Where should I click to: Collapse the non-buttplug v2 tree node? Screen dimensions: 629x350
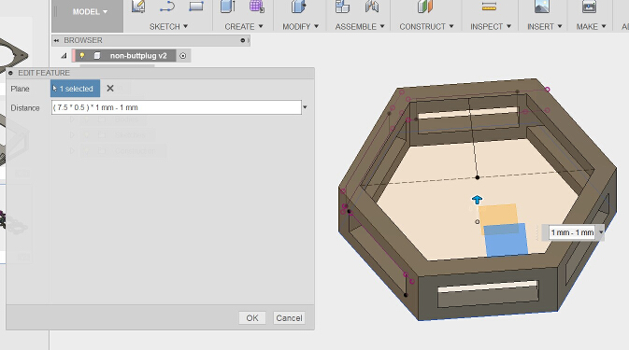tap(64, 56)
